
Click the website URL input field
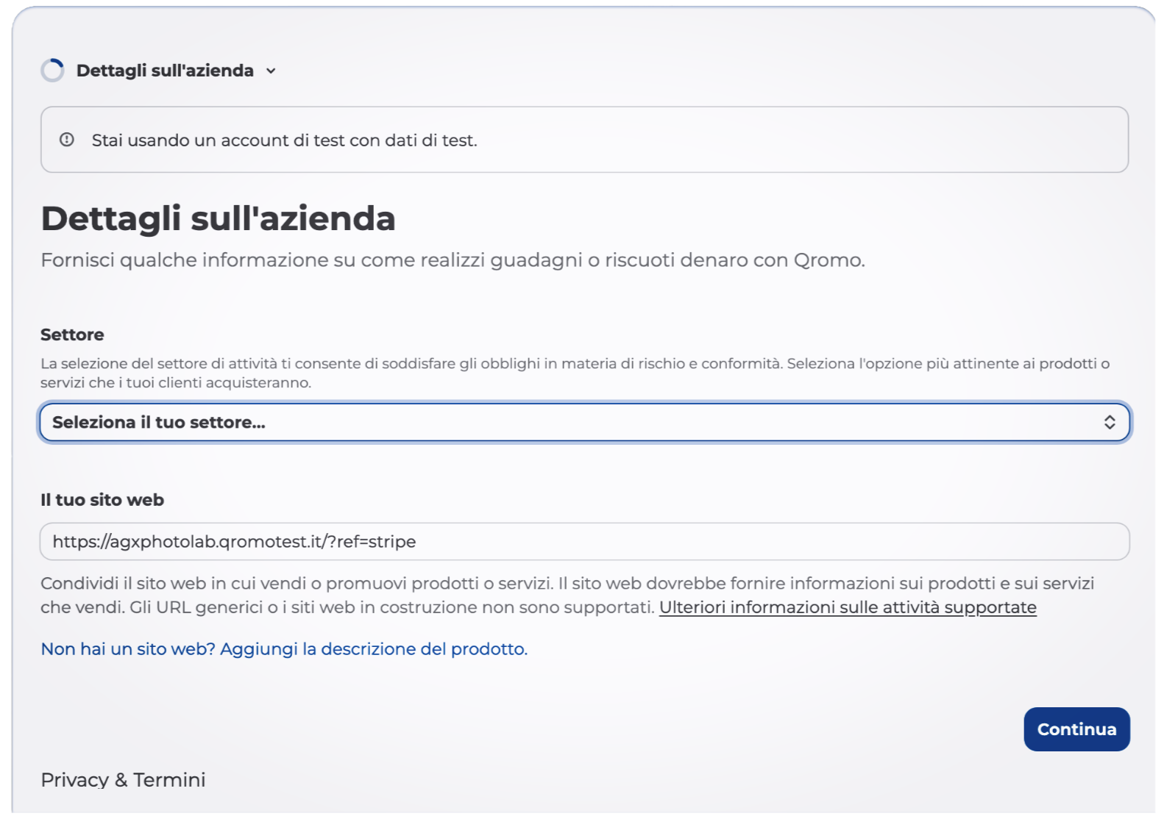[584, 542]
